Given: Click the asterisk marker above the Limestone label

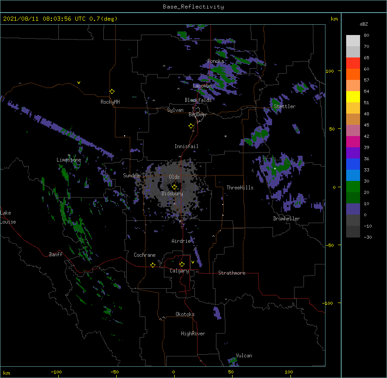Looking at the screenshot, I should (69, 155).
